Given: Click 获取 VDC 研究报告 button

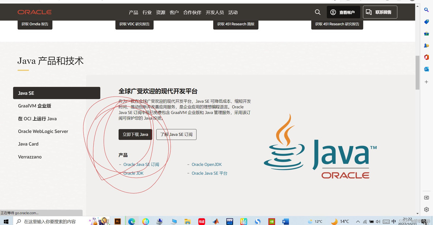Looking at the screenshot, I should point(135,24).
